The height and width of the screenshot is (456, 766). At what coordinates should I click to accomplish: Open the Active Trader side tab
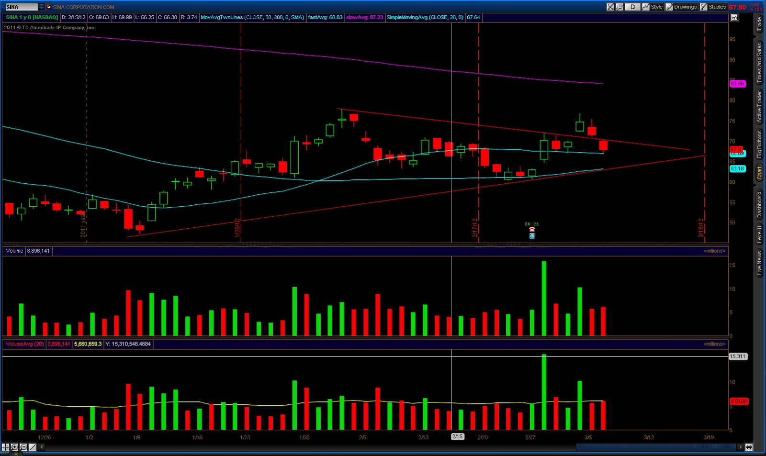click(759, 107)
